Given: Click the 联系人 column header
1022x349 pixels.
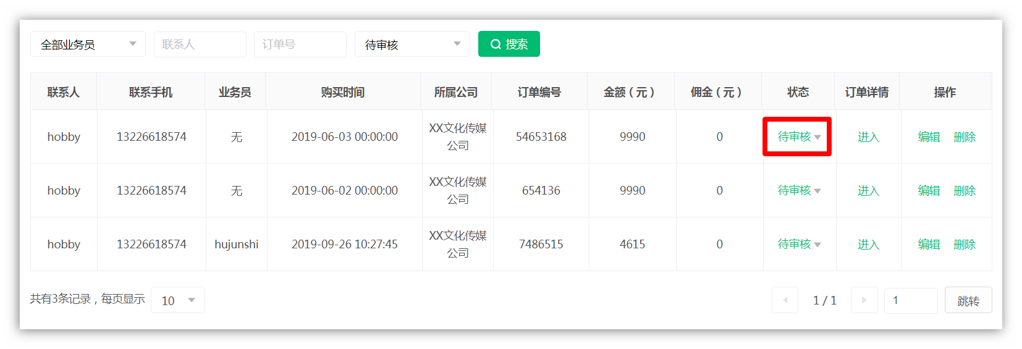Looking at the screenshot, I should point(64,92).
